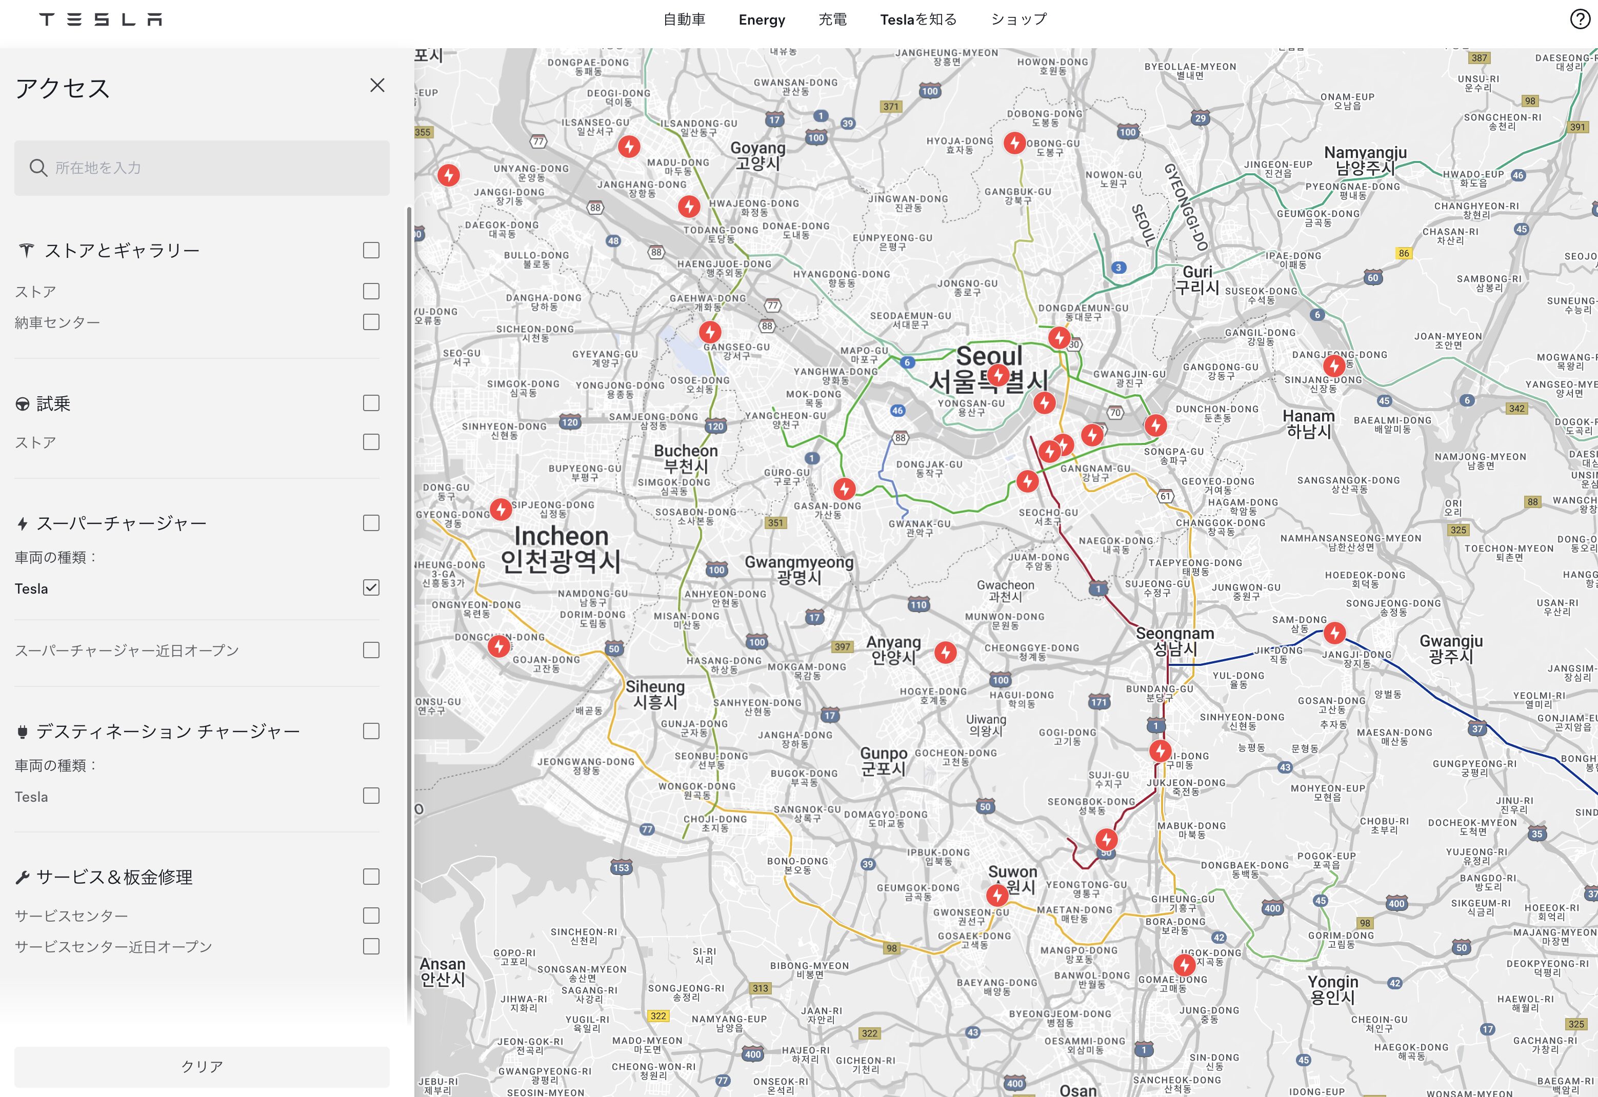Uncheck the Tesla supercharger vehicle type checkbox

pos(371,587)
